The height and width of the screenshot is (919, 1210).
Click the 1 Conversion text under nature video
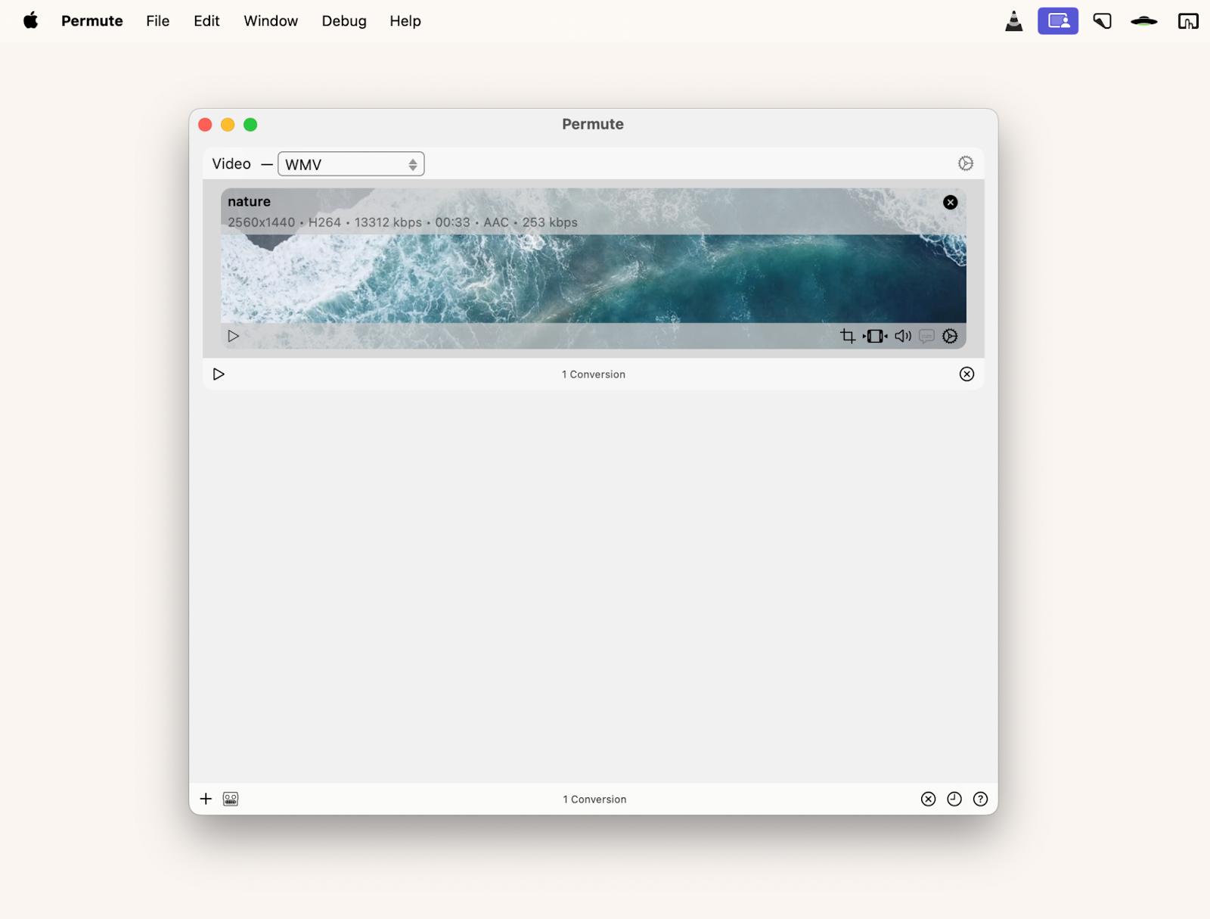point(594,374)
